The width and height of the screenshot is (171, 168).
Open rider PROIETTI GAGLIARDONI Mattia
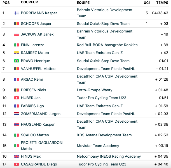pos(42,146)
